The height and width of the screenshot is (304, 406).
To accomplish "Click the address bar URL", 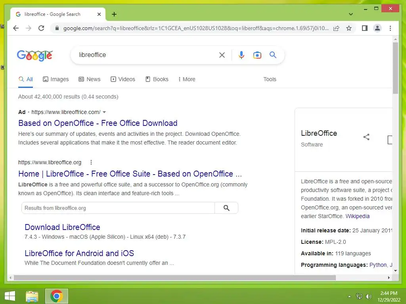I will coord(196,28).
